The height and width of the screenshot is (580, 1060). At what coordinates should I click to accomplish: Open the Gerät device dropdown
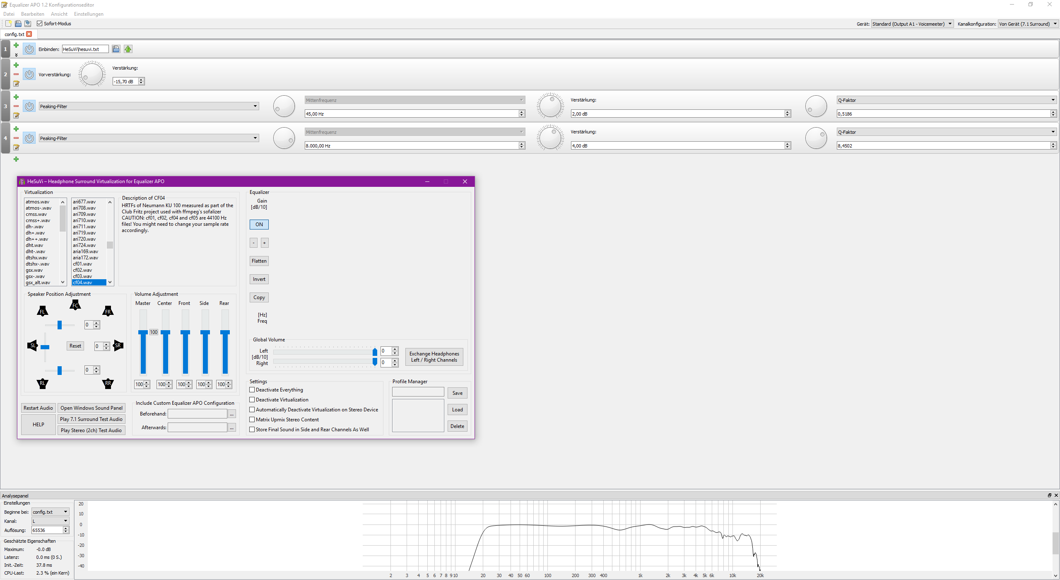pyautogui.click(x=912, y=24)
